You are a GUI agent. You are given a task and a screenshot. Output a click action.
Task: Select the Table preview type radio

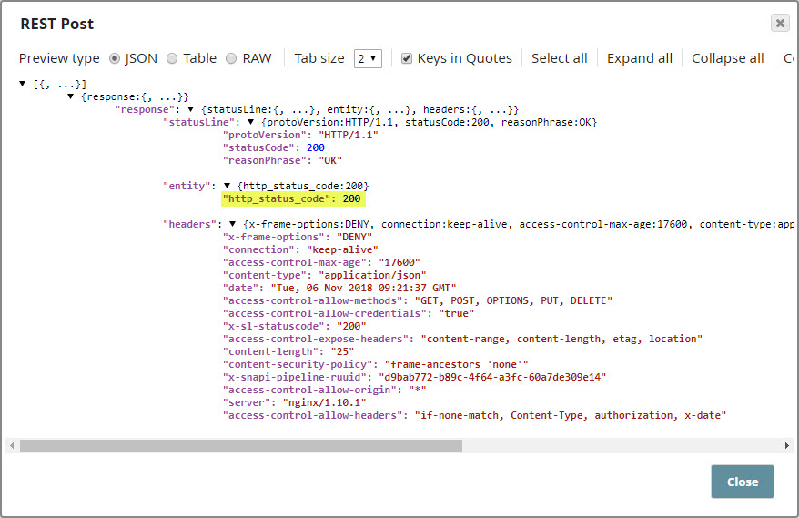(172, 58)
